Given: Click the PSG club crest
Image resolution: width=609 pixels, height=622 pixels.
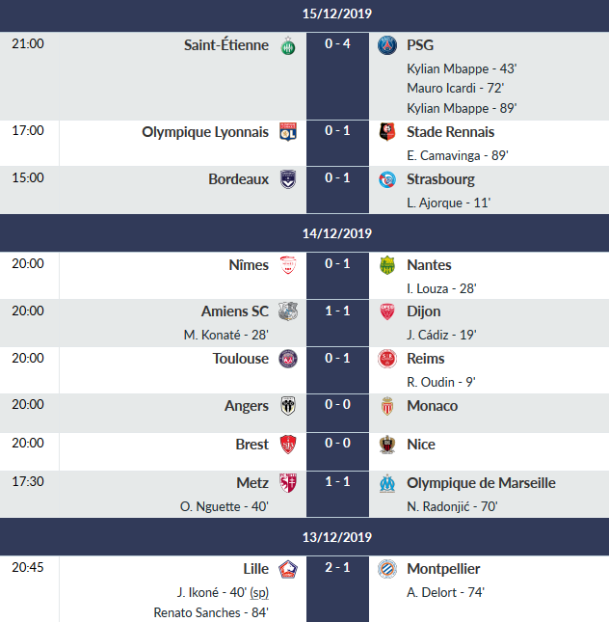Looking at the screenshot, I should [387, 46].
